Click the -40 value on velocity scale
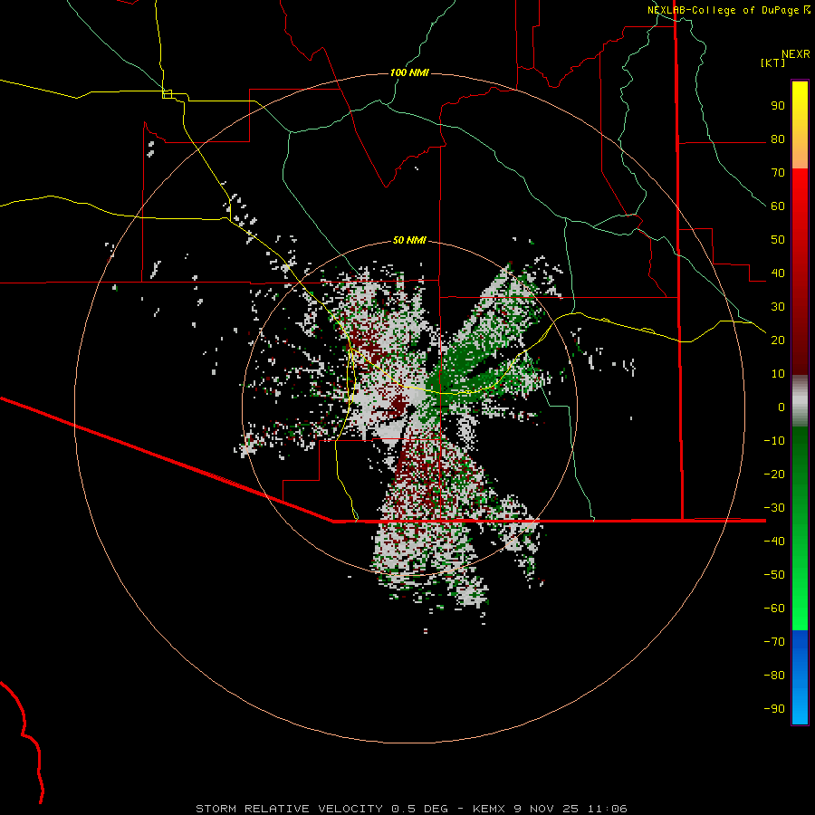 click(x=774, y=542)
